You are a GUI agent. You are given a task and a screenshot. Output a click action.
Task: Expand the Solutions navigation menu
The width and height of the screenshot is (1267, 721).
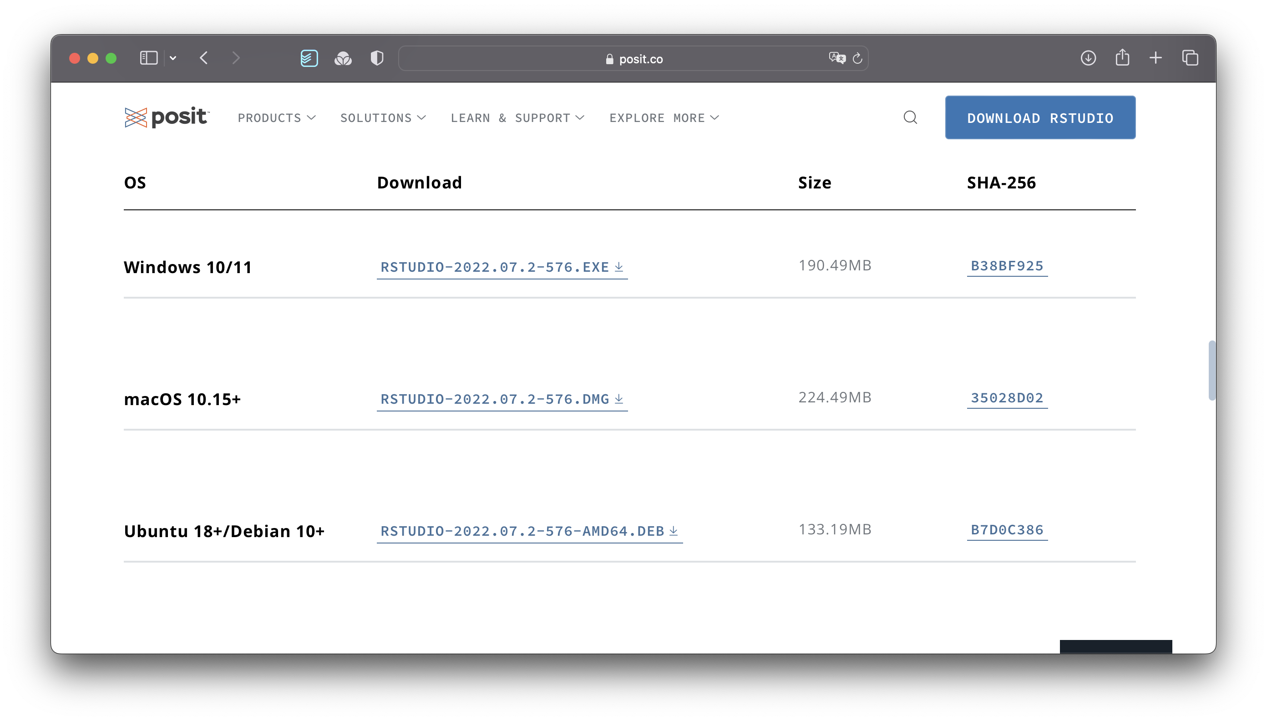pos(383,118)
